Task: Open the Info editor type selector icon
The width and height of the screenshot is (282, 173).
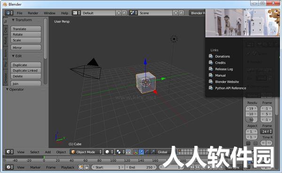Action: click(x=9, y=13)
